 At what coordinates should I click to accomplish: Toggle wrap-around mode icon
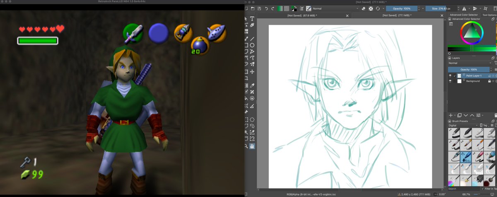point(486,8)
